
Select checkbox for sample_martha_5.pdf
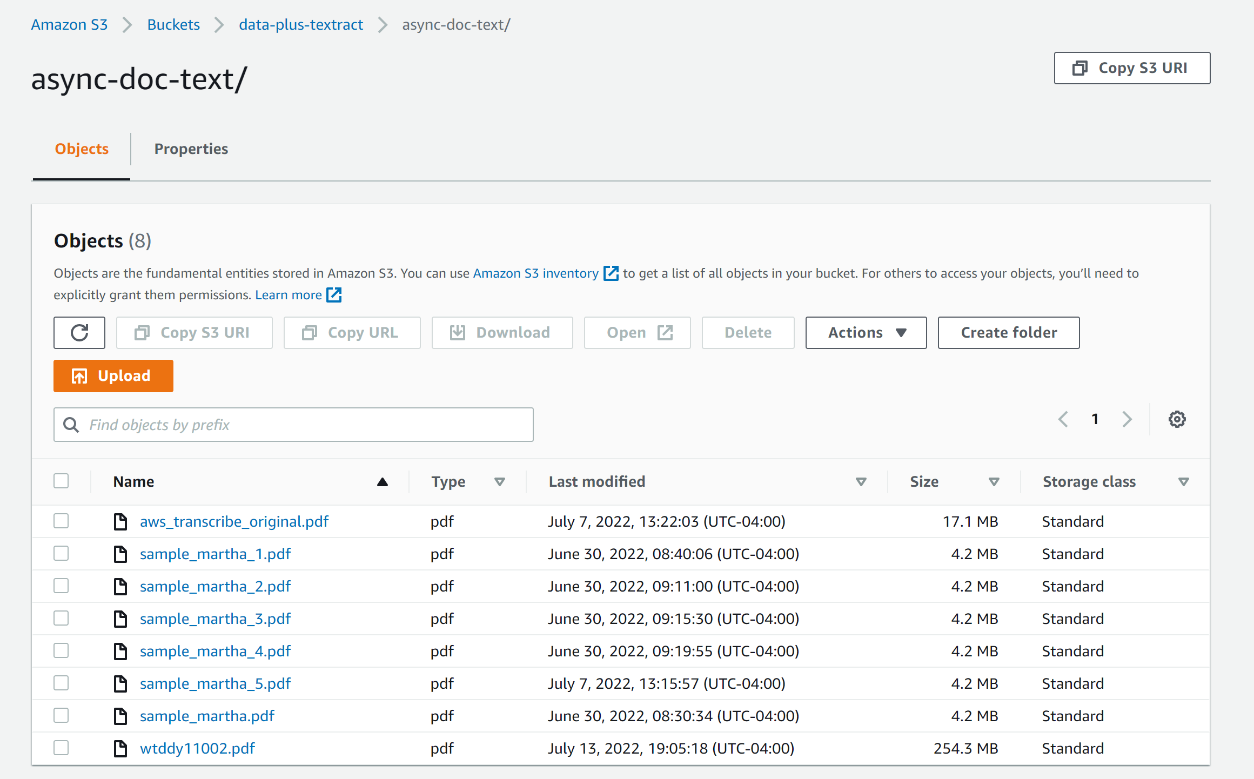(61, 683)
